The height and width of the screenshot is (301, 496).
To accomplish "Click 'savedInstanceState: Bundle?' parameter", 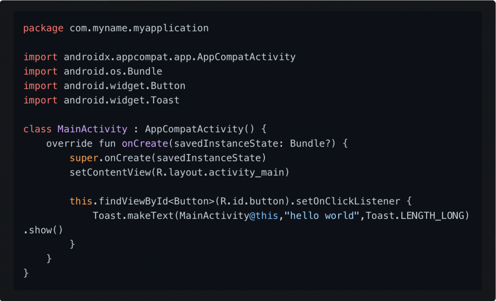I will tap(252, 144).
